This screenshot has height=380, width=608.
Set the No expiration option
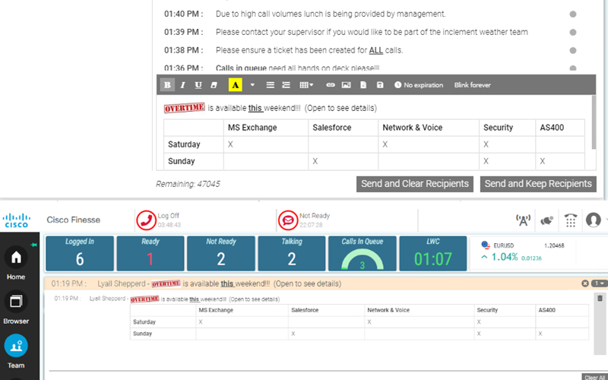pyautogui.click(x=419, y=85)
